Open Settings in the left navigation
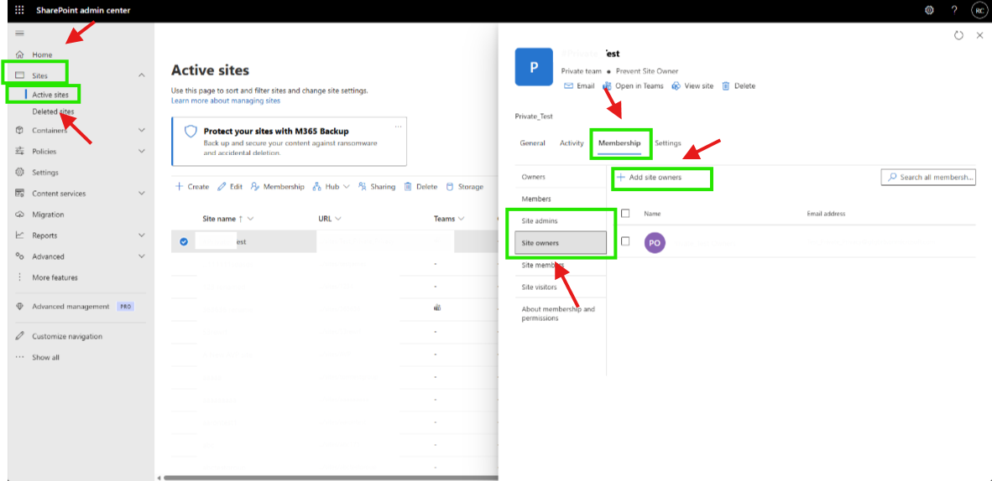The image size is (992, 481). 45,173
